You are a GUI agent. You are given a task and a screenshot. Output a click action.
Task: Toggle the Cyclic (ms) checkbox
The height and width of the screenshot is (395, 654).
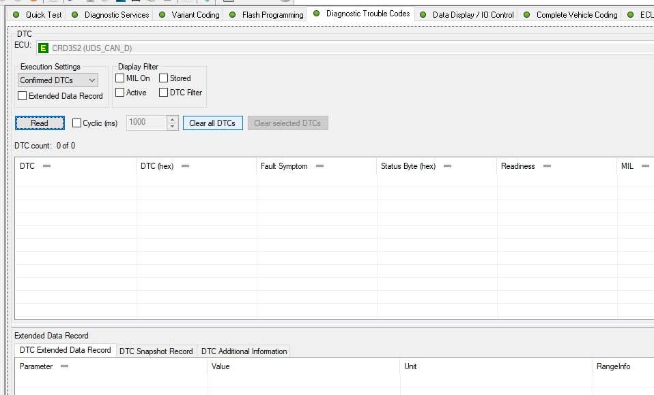tap(76, 123)
